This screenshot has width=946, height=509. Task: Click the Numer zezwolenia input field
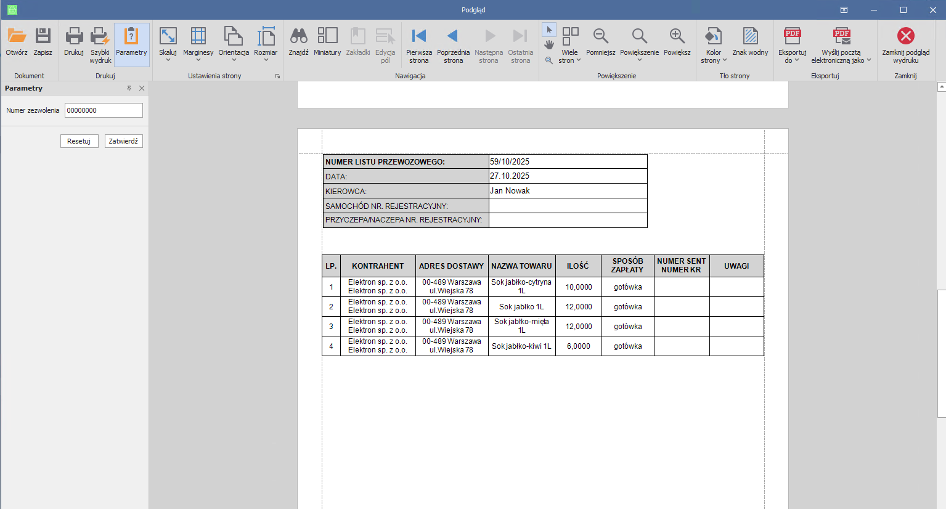[x=104, y=110]
